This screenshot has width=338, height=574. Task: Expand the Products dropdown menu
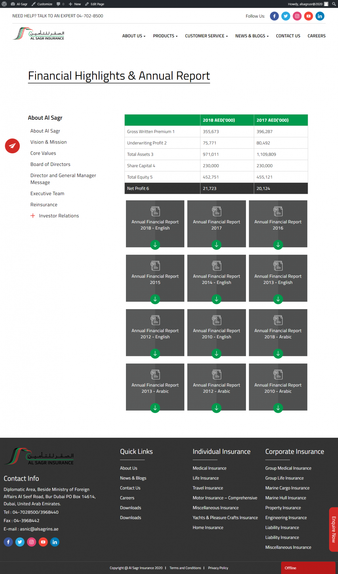(165, 36)
